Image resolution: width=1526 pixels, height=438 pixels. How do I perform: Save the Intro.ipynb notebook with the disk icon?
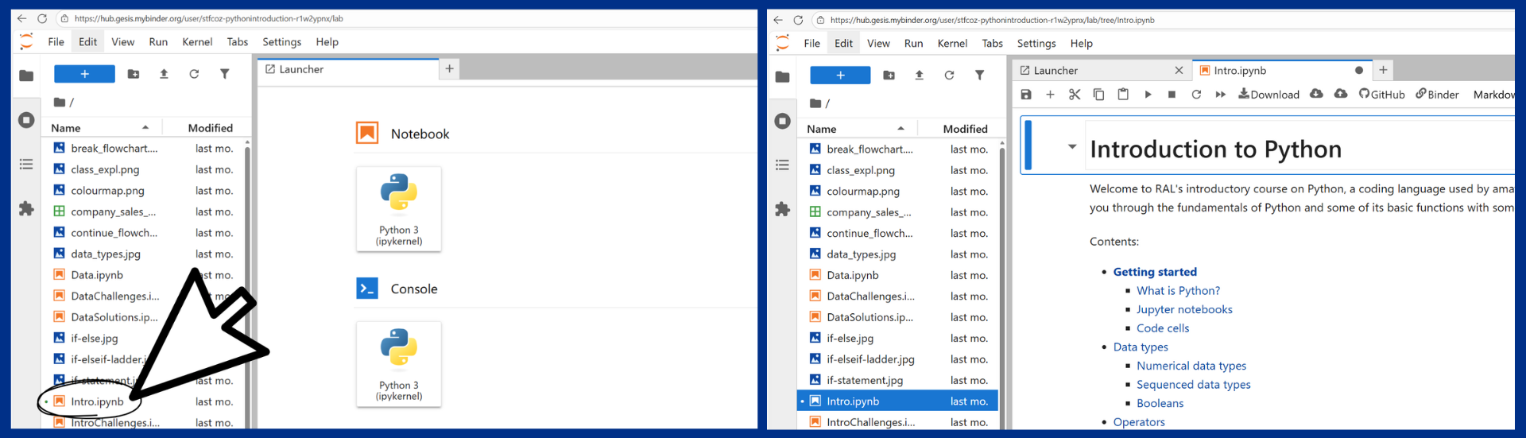click(1026, 95)
